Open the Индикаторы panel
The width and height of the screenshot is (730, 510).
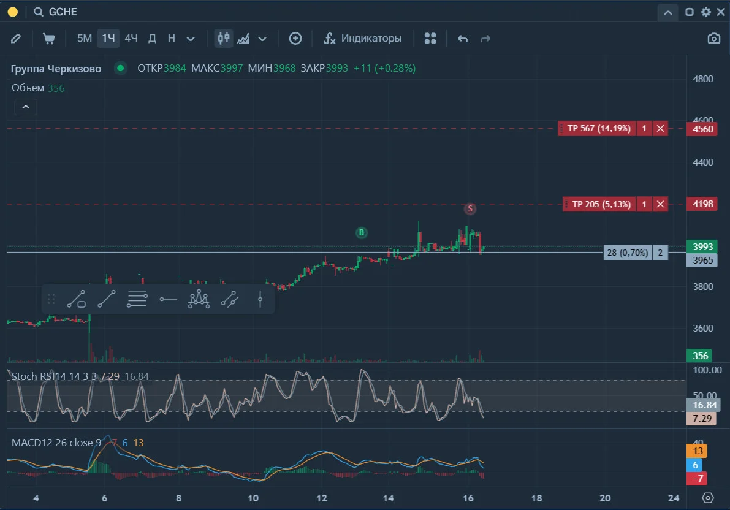[x=363, y=38]
